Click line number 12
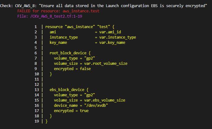The image size is (212, 129). tap(37, 85)
